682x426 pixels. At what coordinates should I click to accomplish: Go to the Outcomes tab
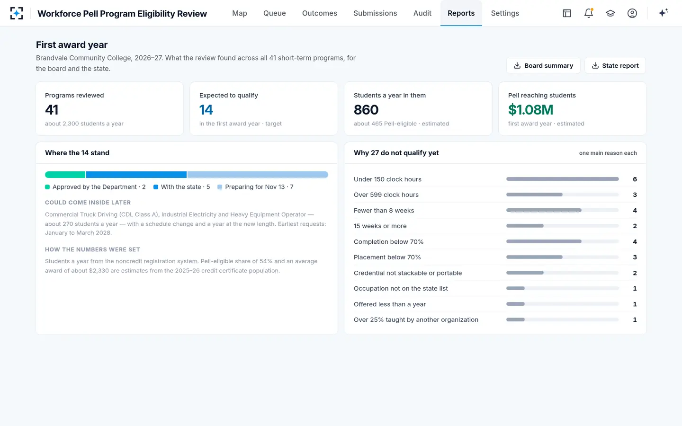click(x=320, y=13)
